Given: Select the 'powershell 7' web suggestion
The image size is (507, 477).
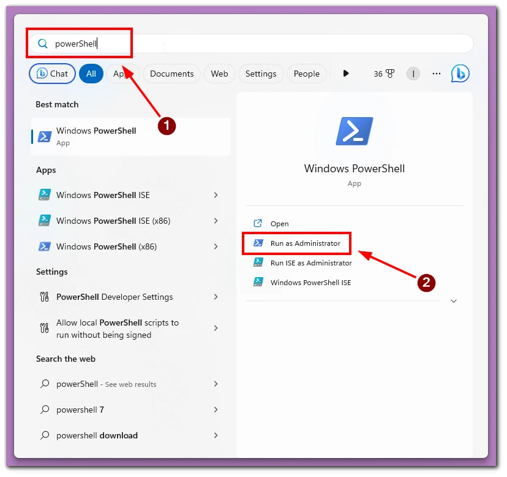Looking at the screenshot, I should (x=130, y=410).
